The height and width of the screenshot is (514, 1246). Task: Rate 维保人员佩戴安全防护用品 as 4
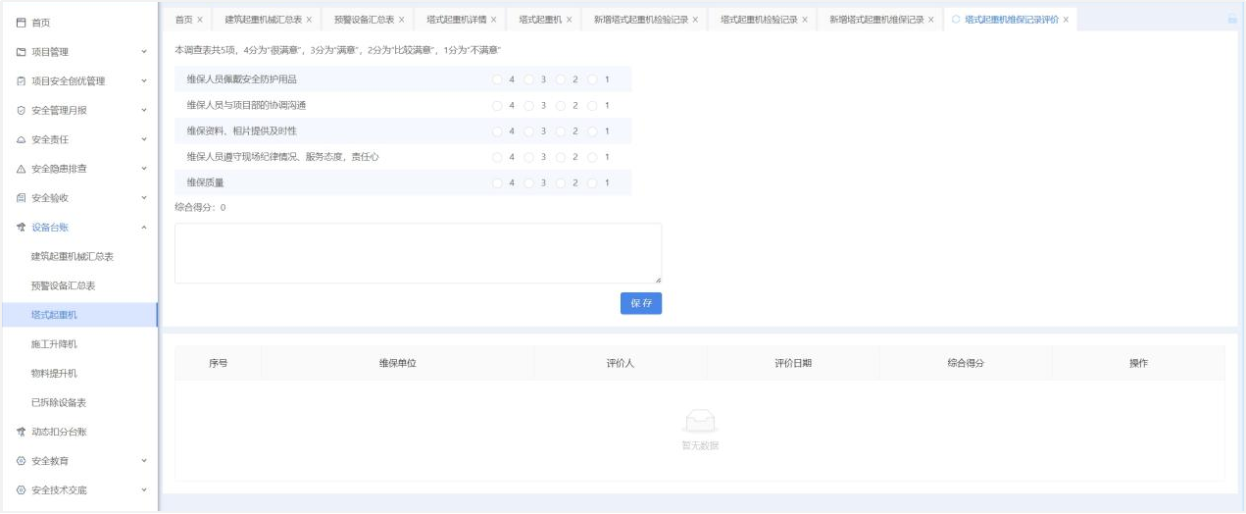tap(497, 79)
